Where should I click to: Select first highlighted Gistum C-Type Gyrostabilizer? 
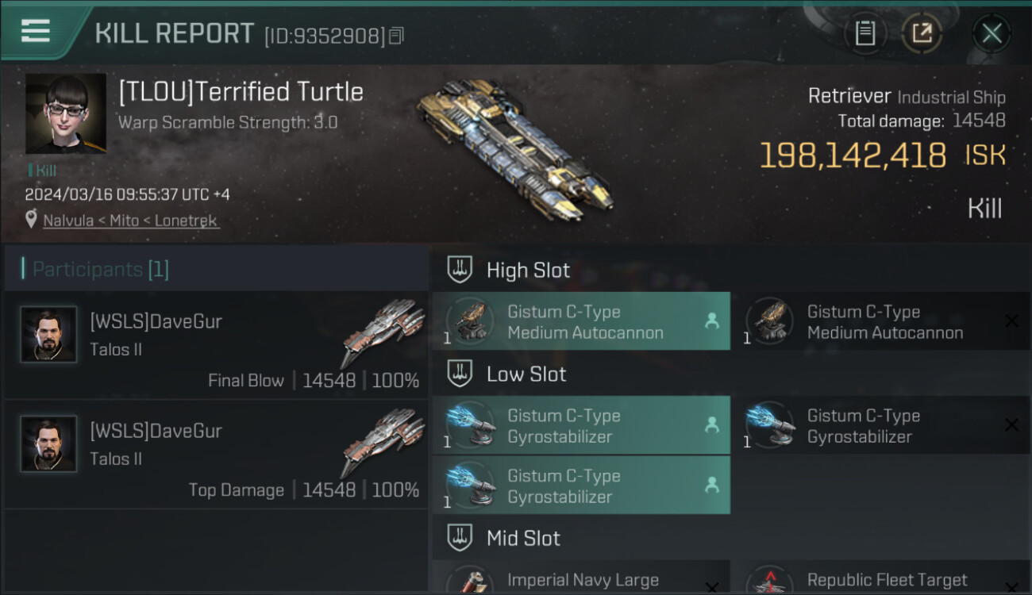(581, 425)
